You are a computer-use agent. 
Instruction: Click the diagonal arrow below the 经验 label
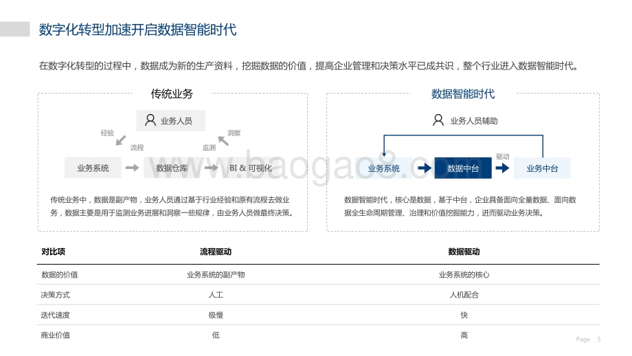coord(120,140)
